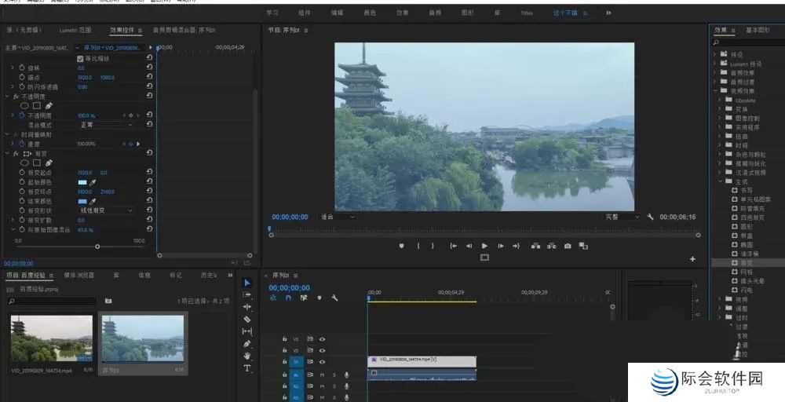The width and height of the screenshot is (785, 402).
Task: Select the Hand tool
Action: pyautogui.click(x=247, y=356)
